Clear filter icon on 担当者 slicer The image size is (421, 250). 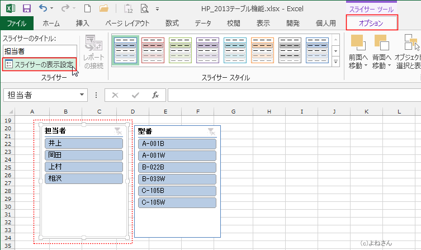[118, 131]
